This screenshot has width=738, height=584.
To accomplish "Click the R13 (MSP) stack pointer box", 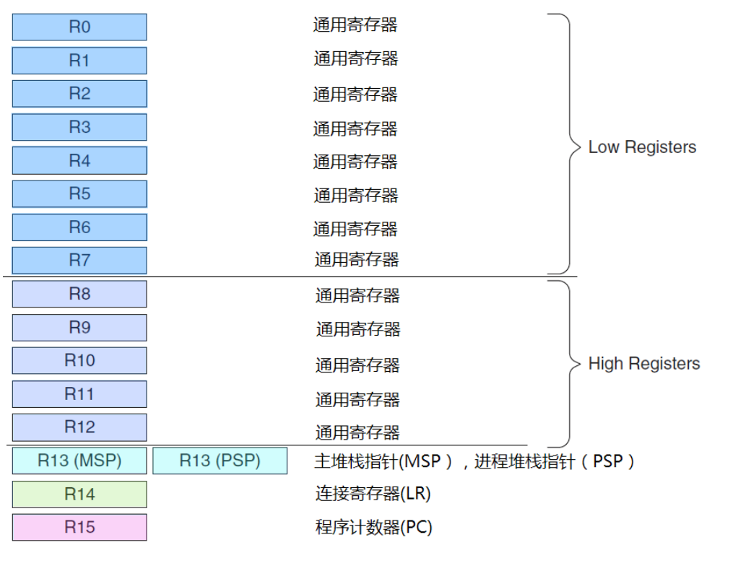I will click(79, 461).
